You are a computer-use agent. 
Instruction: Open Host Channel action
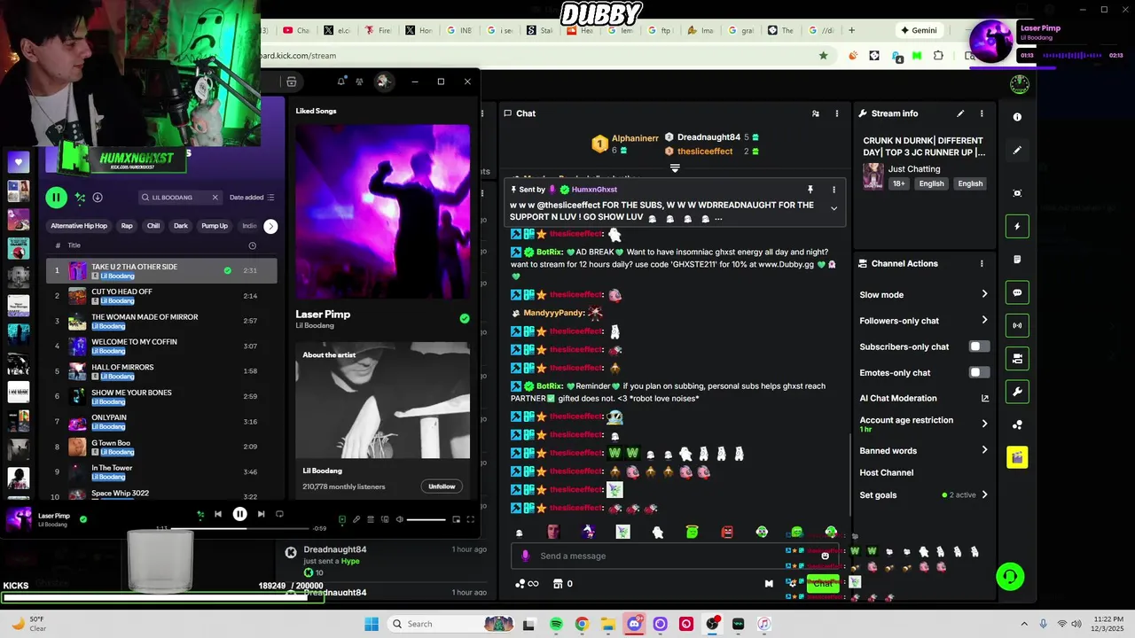pos(886,472)
